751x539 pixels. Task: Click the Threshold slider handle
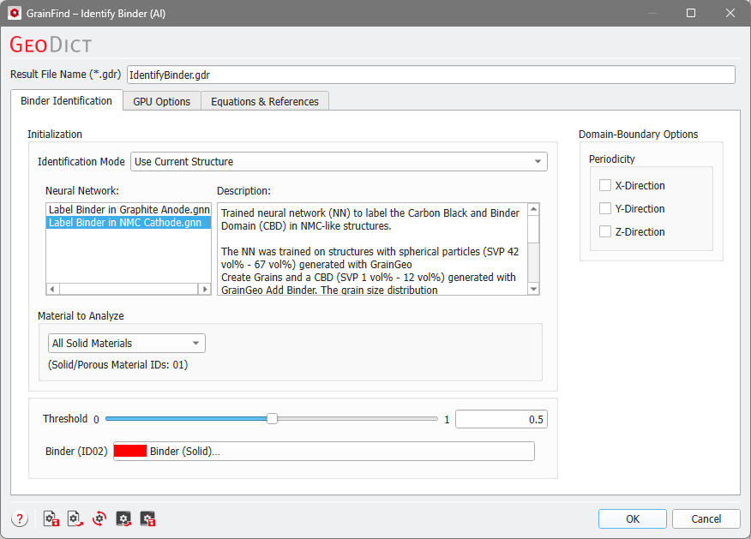272,419
